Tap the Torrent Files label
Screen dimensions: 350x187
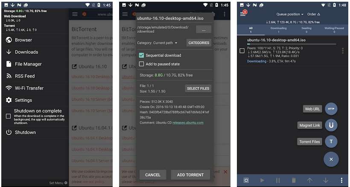pyautogui.click(x=309, y=142)
